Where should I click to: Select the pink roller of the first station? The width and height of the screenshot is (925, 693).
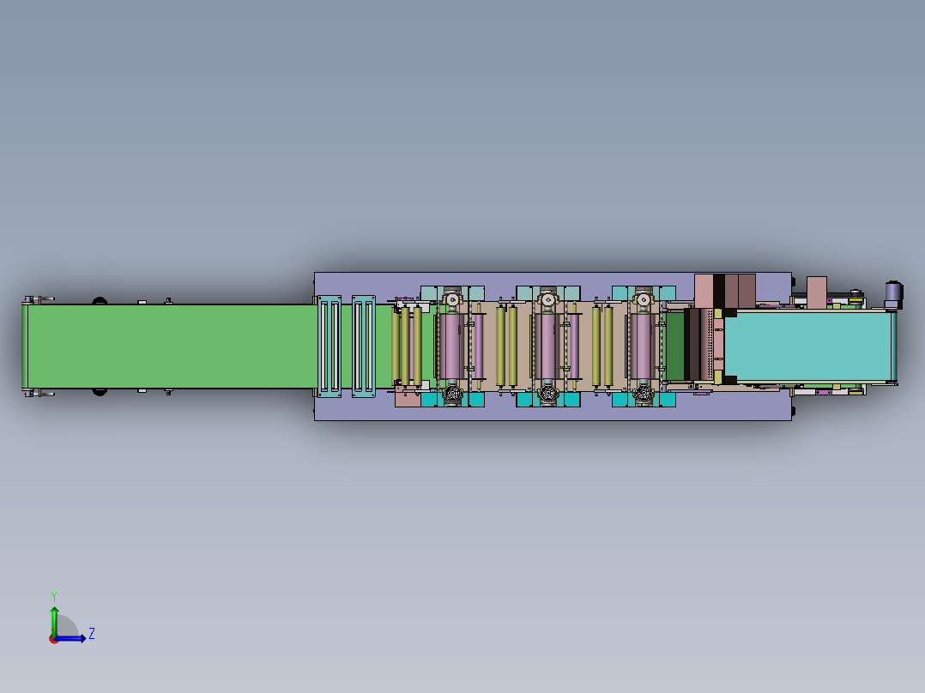tap(452, 346)
